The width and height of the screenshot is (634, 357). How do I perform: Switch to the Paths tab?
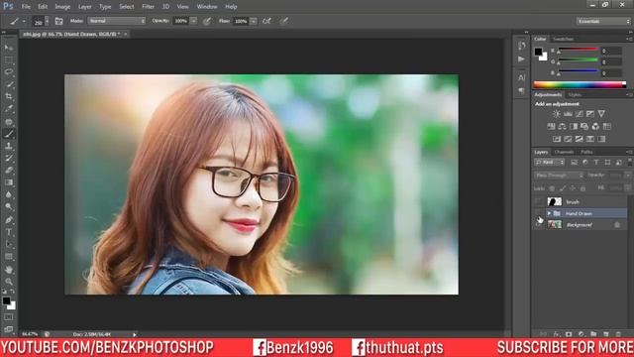[586, 152]
